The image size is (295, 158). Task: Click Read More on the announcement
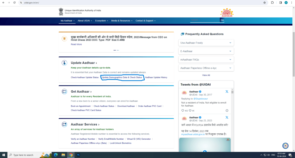pos(76,44)
